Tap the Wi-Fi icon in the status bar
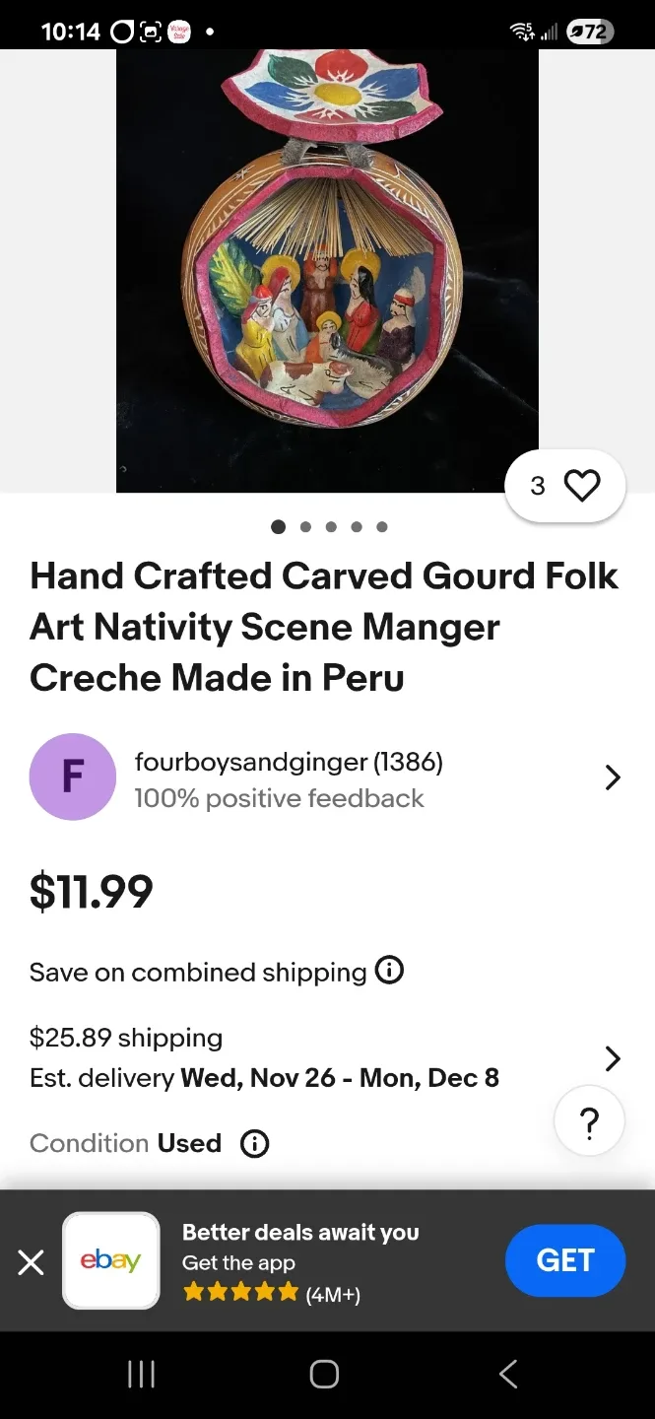Image resolution: width=655 pixels, height=1419 pixels. click(x=522, y=31)
